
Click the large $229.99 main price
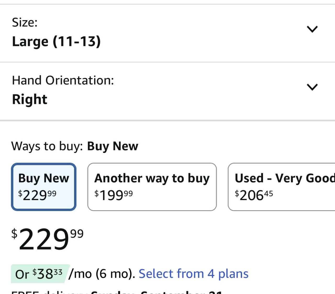(x=47, y=239)
